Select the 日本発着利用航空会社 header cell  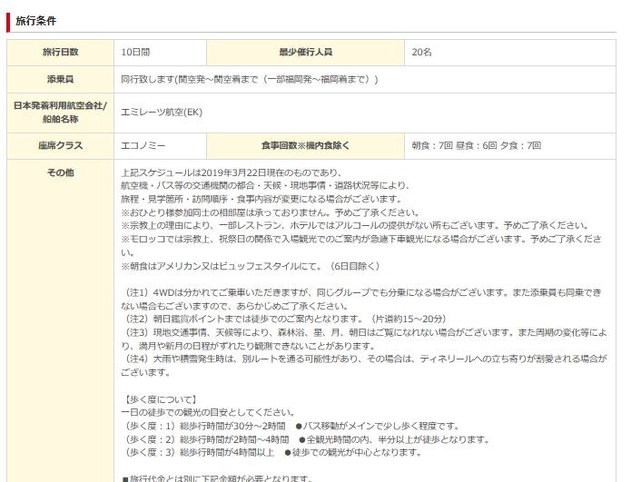[x=60, y=112]
